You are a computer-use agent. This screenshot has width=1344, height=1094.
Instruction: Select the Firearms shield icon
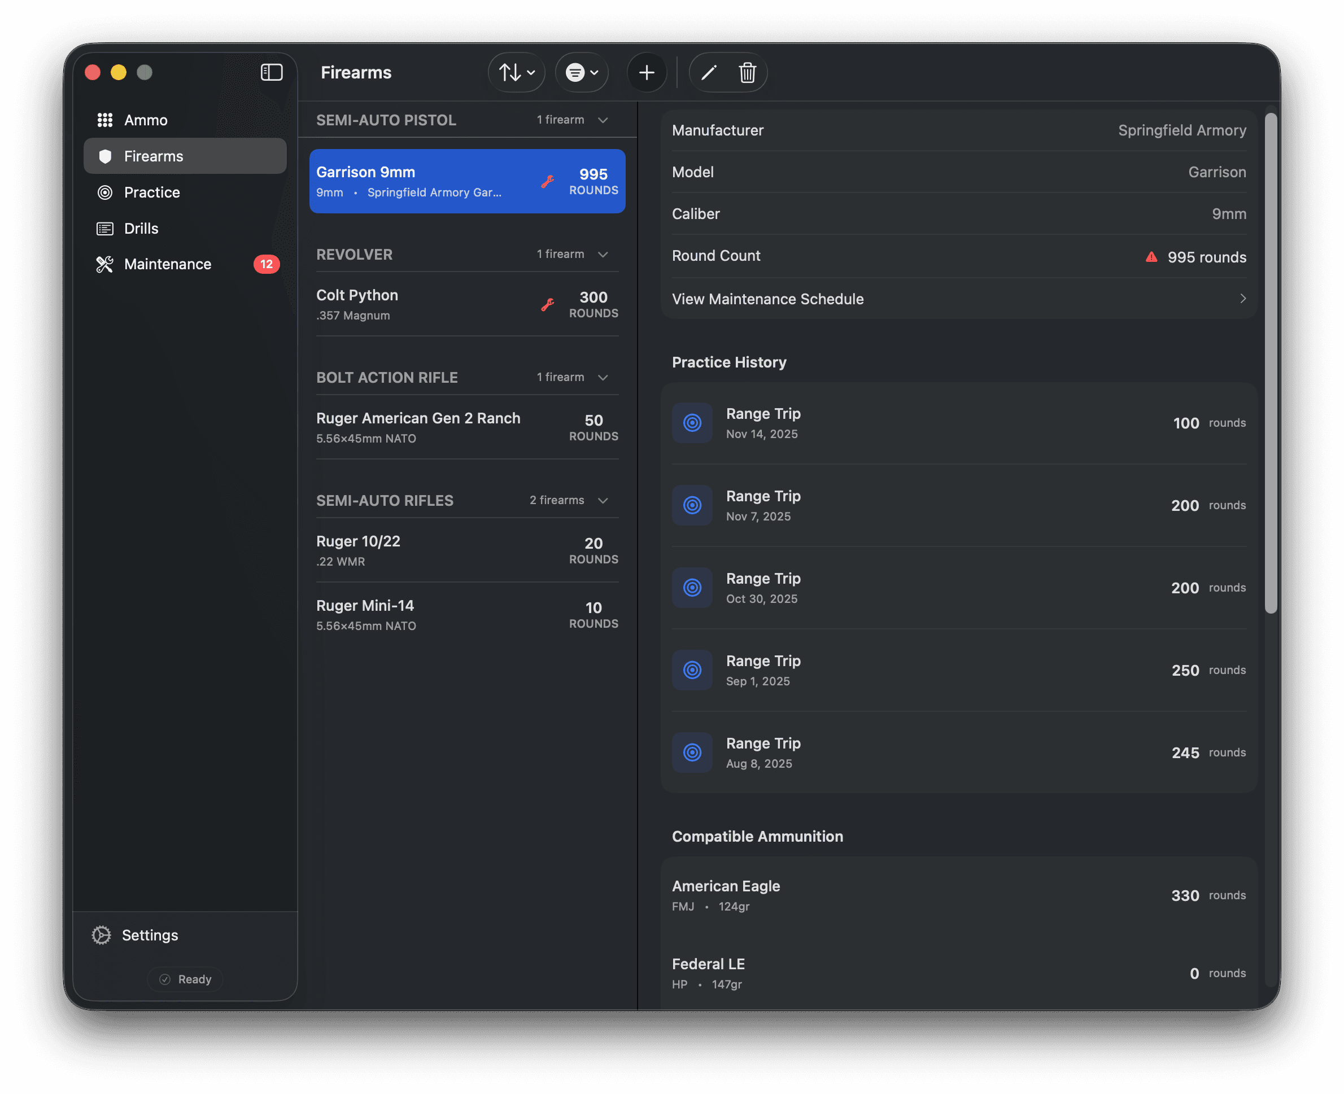(x=105, y=156)
